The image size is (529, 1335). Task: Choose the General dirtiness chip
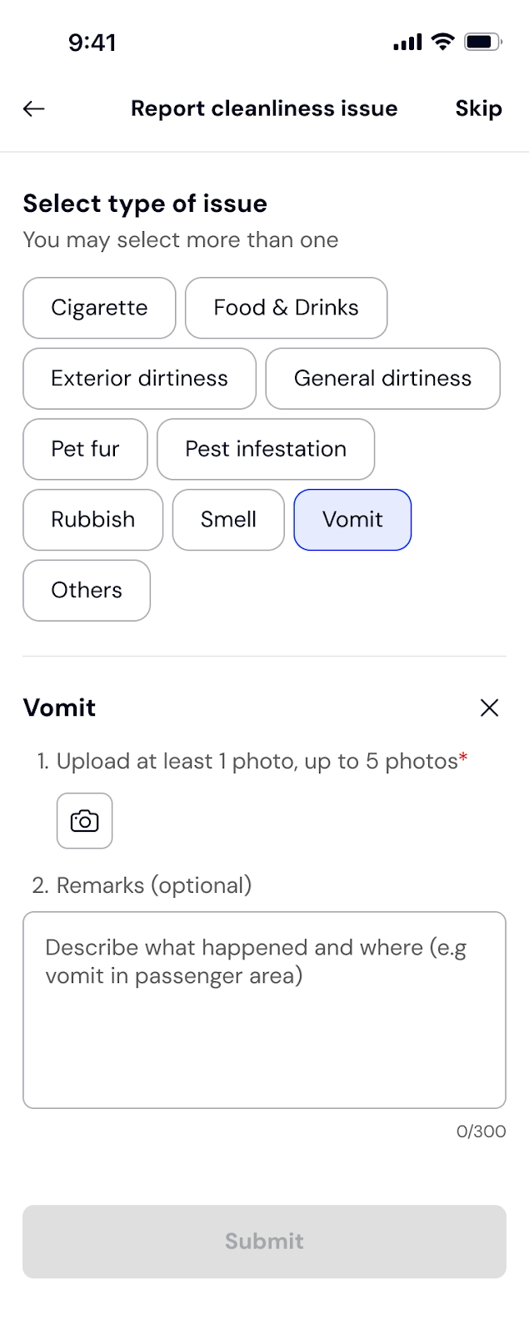pos(382,379)
